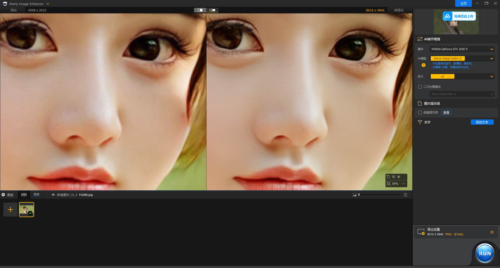Screen dimensions: 500x268
Task: Open the 放大 x2 upscale dropdown
Action: pos(462,76)
